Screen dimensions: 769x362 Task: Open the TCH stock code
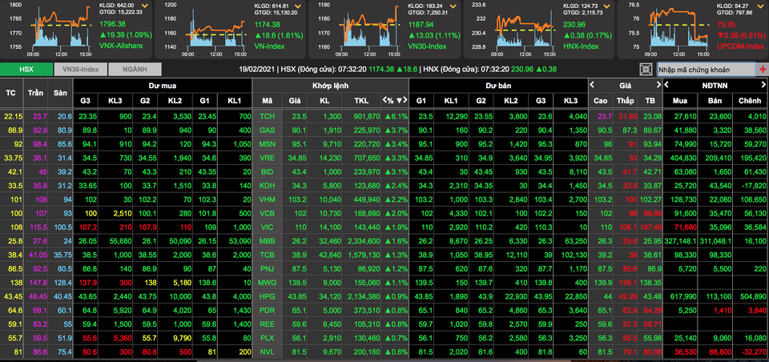click(x=268, y=116)
